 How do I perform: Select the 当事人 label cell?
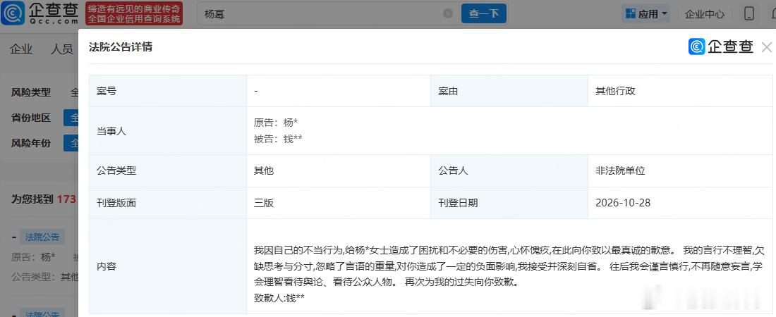[168, 131]
